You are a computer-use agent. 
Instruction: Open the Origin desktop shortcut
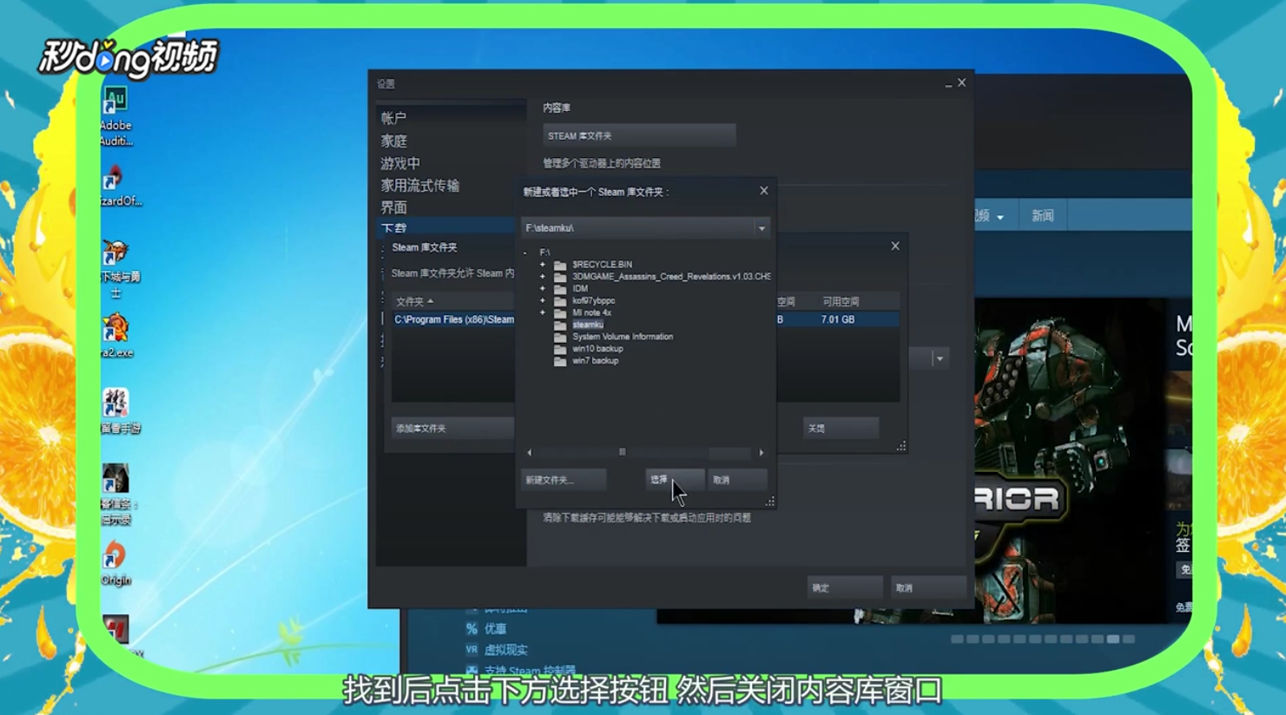click(115, 563)
